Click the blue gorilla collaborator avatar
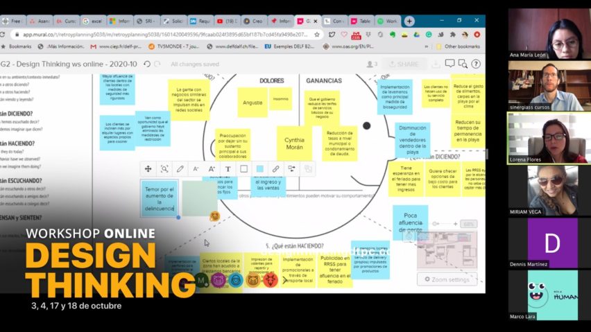591x332 pixels. pos(236,280)
